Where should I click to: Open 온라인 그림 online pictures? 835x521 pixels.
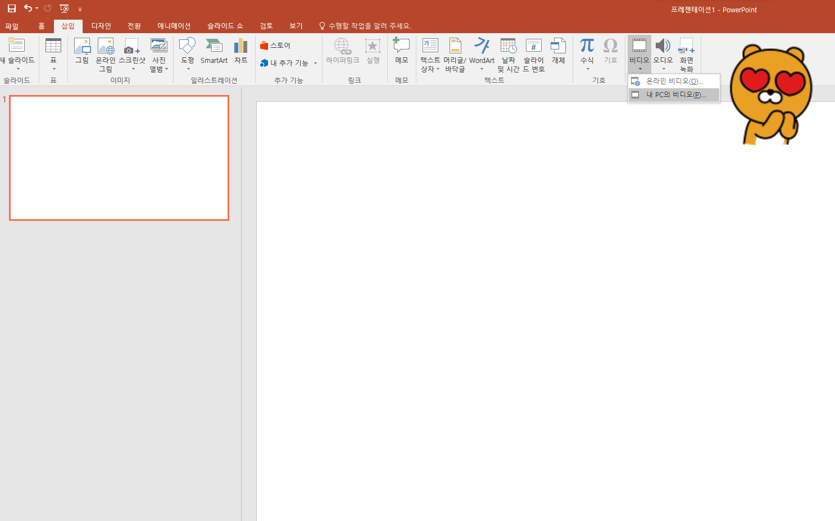pos(106,55)
